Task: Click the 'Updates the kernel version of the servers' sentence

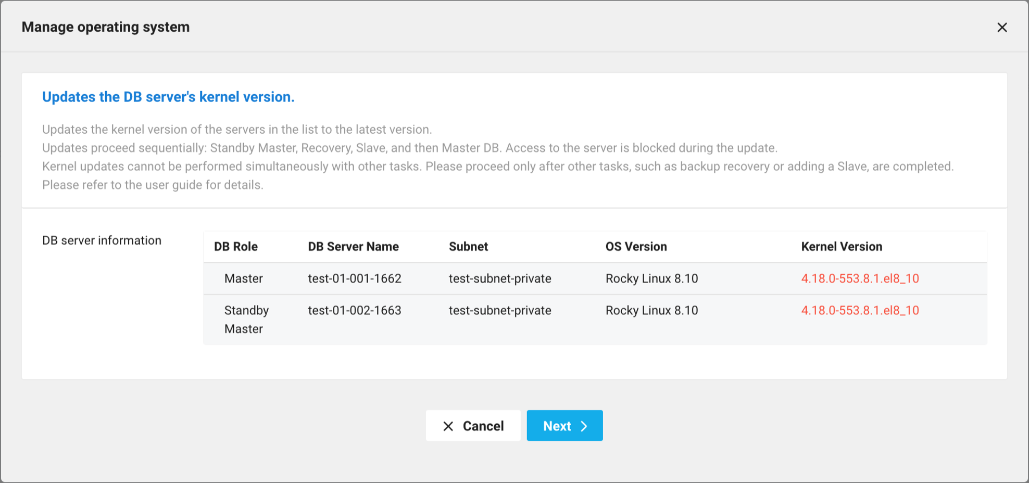Action: (237, 130)
